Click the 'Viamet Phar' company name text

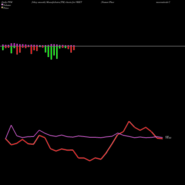[x=108, y=2]
